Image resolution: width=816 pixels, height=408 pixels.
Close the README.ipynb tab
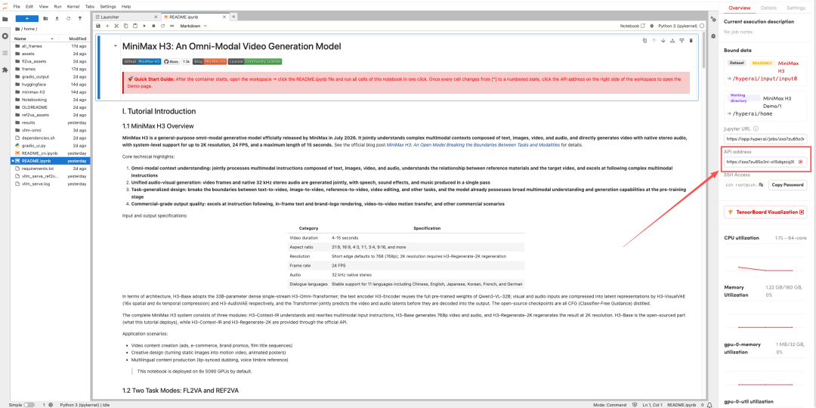(224, 17)
